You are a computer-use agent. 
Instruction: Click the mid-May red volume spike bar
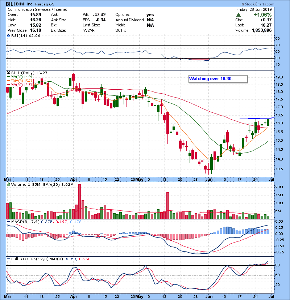(x=167, y=206)
